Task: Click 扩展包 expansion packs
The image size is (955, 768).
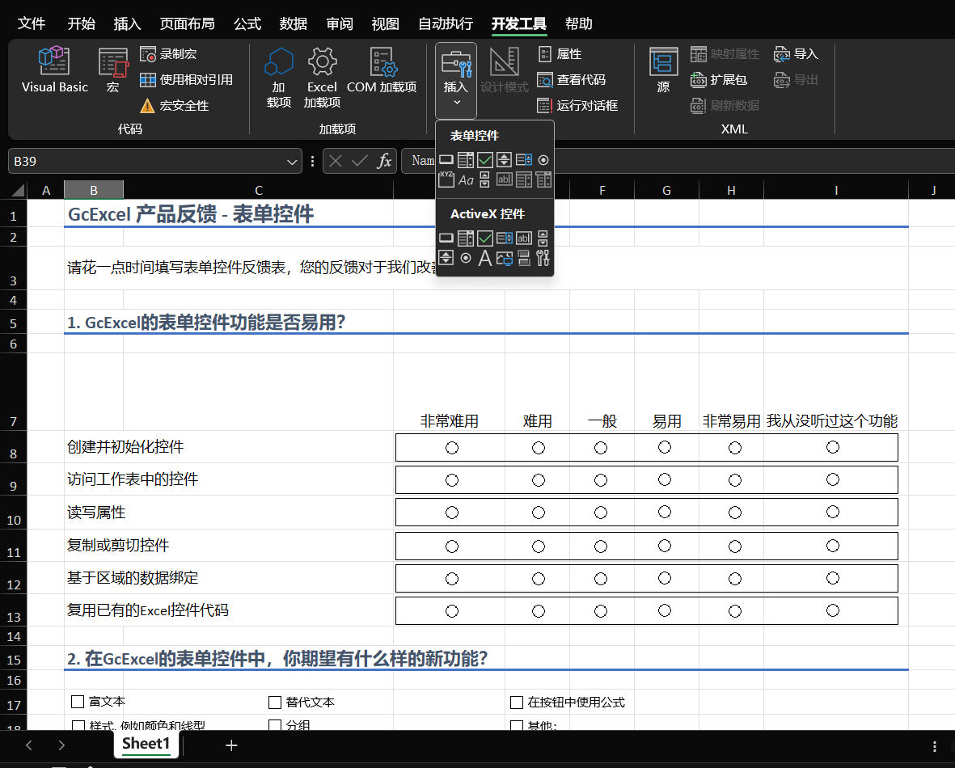Action: click(x=719, y=80)
